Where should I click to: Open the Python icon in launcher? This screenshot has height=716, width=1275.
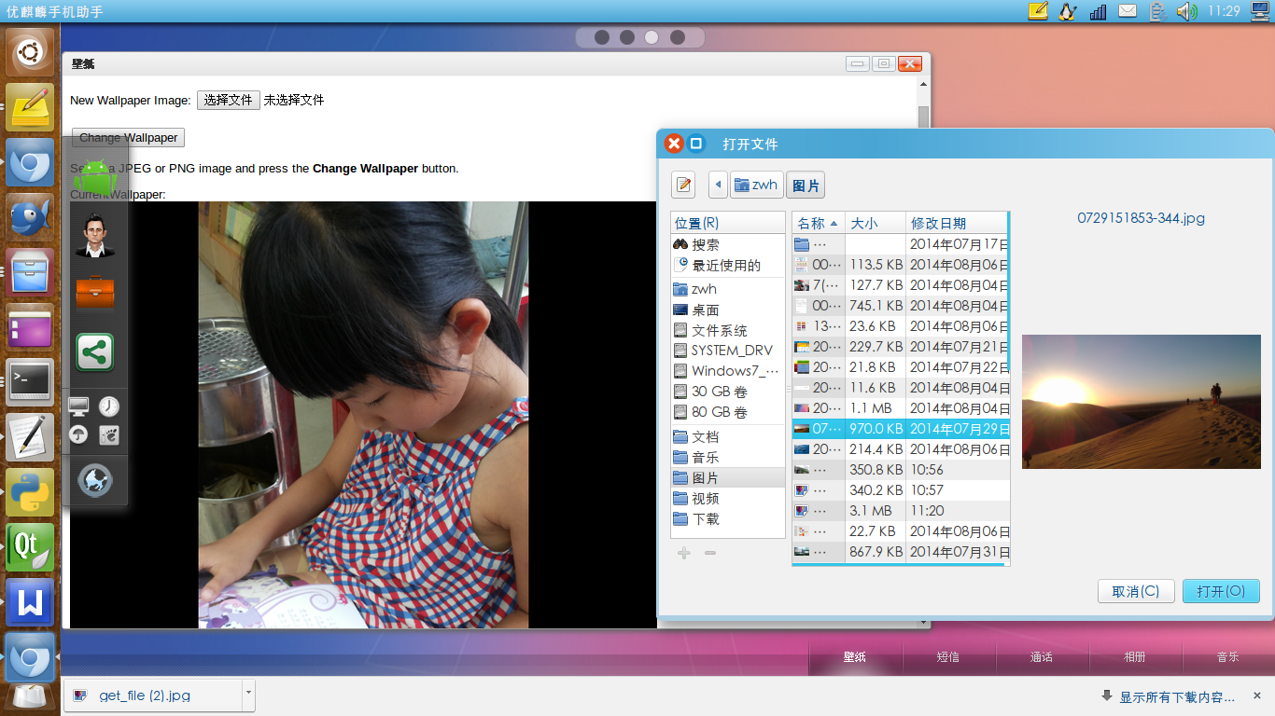click(x=30, y=492)
